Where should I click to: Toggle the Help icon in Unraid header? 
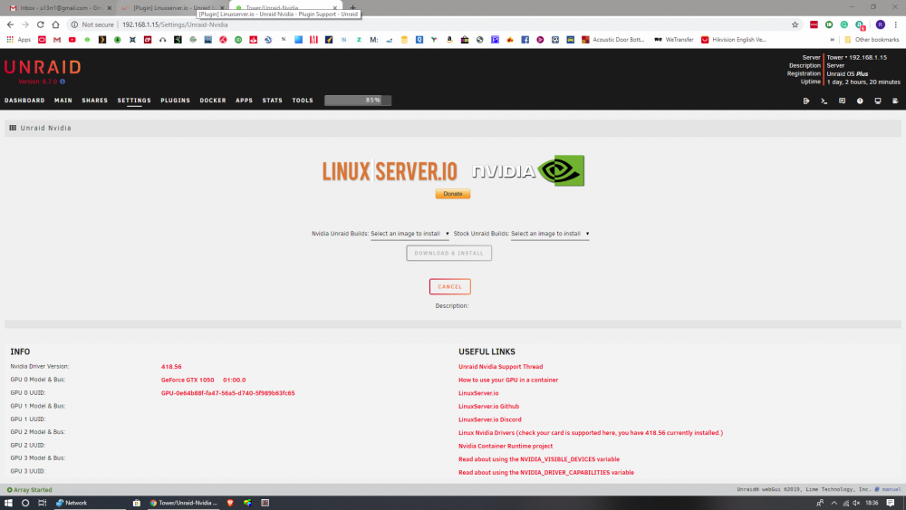coord(860,101)
